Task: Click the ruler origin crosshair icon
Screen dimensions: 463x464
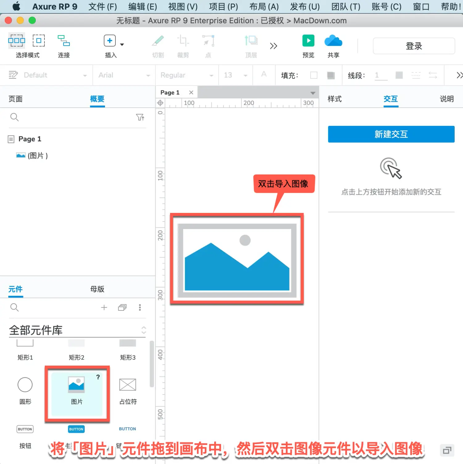Action: 160,103
